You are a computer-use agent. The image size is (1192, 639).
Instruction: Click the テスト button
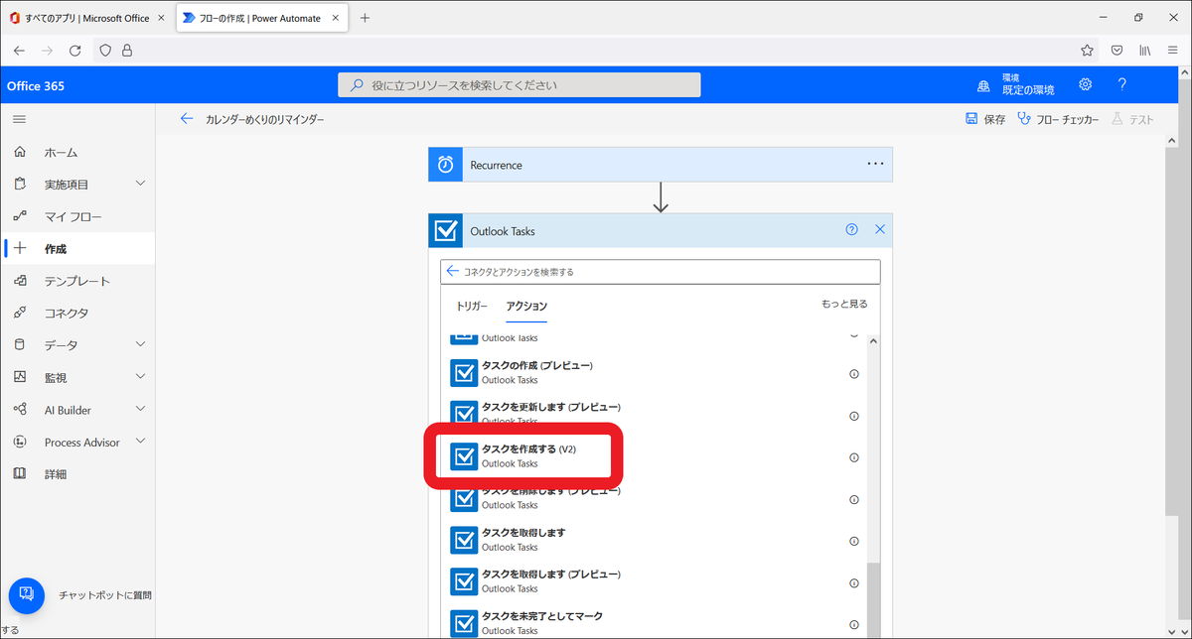click(1132, 119)
